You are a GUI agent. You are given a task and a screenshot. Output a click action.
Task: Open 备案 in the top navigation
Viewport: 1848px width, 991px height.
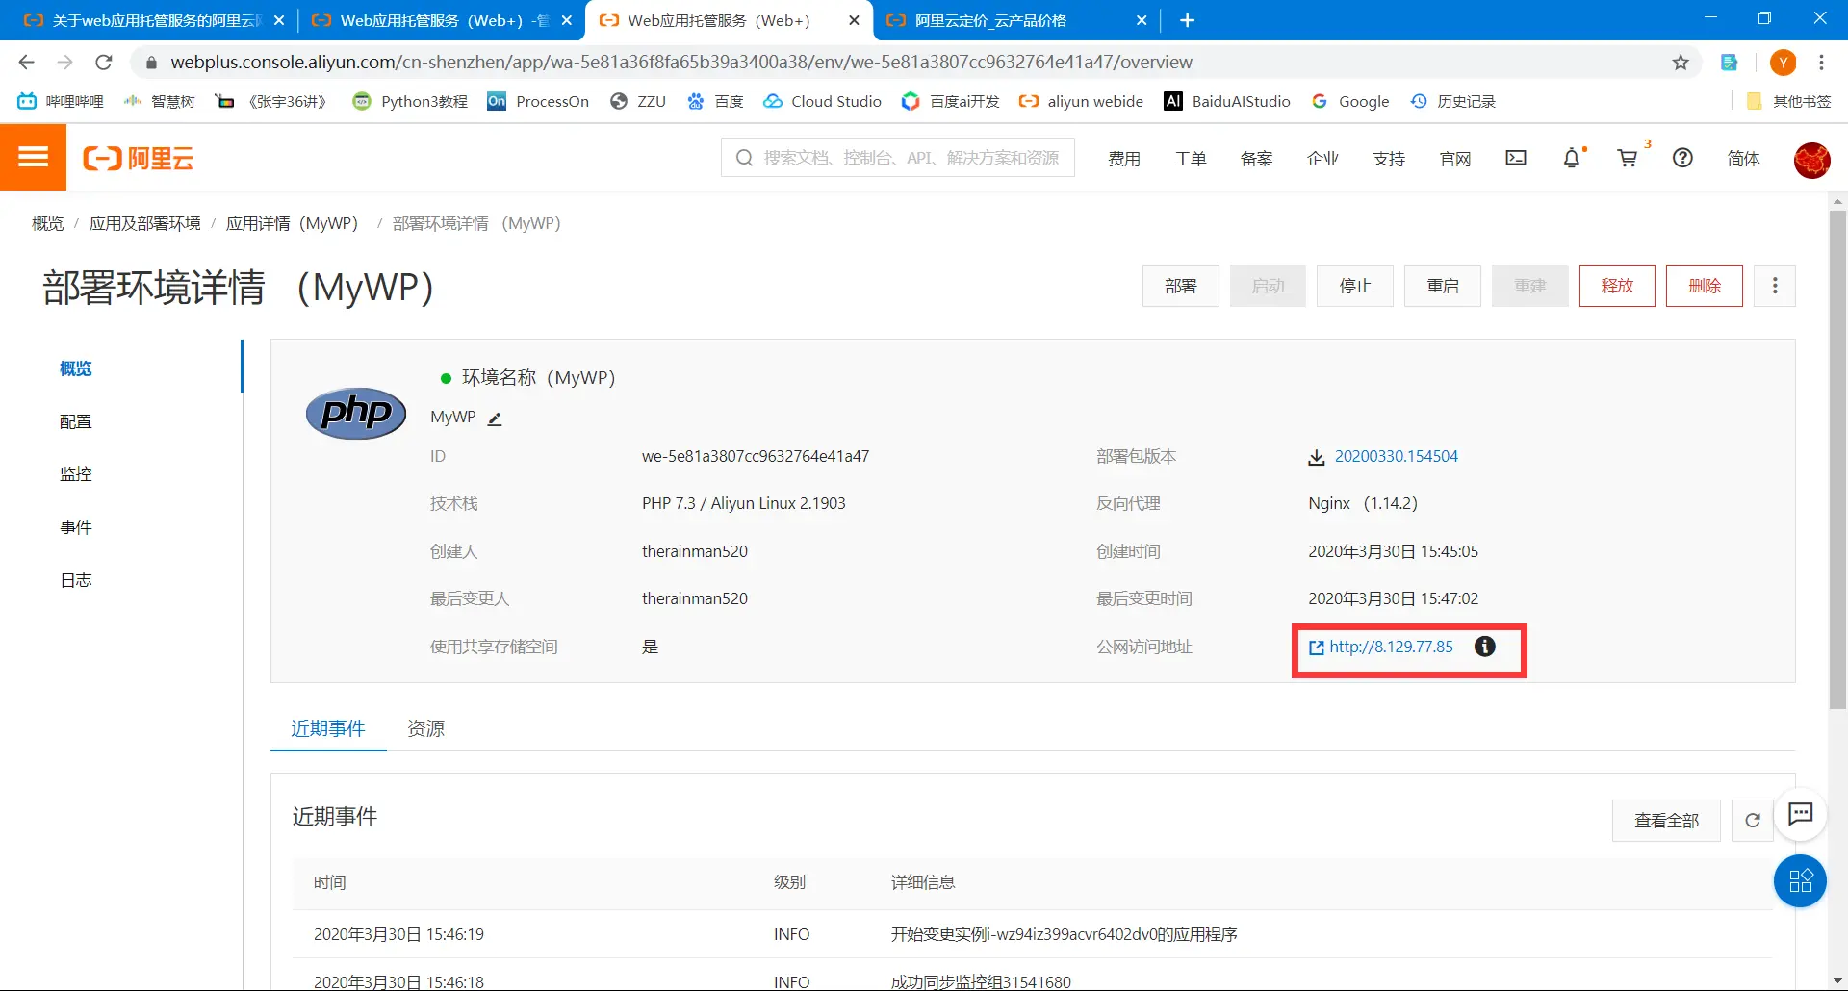pos(1257,159)
